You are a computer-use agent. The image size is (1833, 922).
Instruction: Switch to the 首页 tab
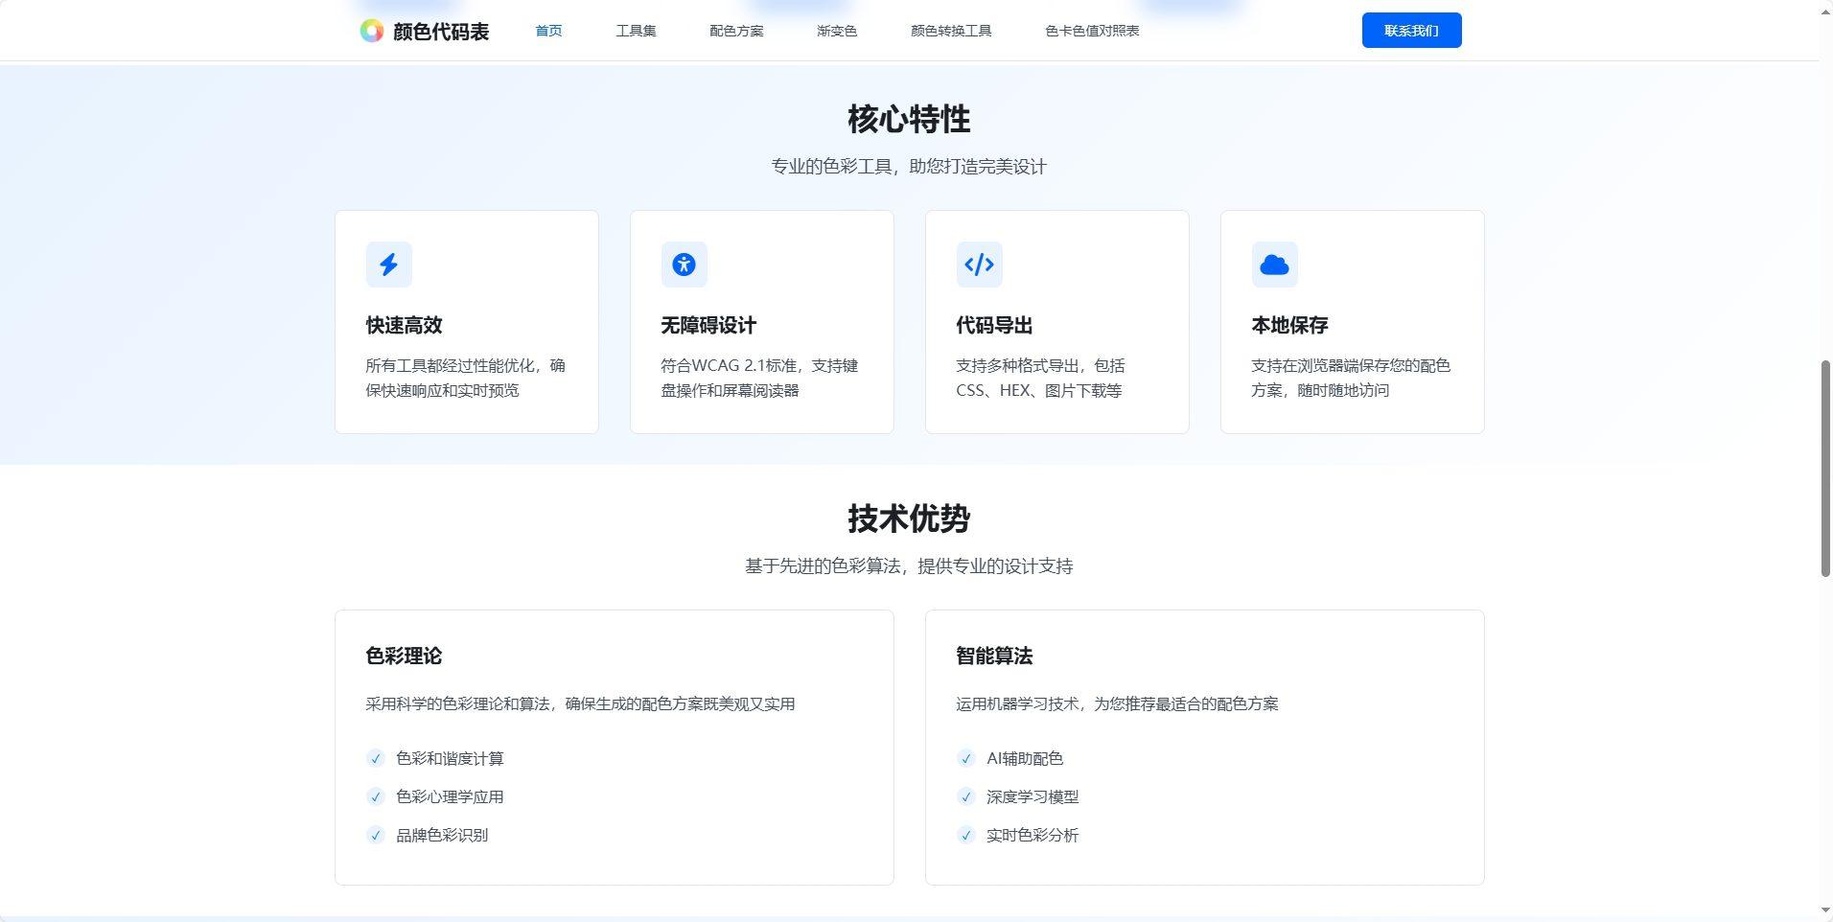click(547, 30)
